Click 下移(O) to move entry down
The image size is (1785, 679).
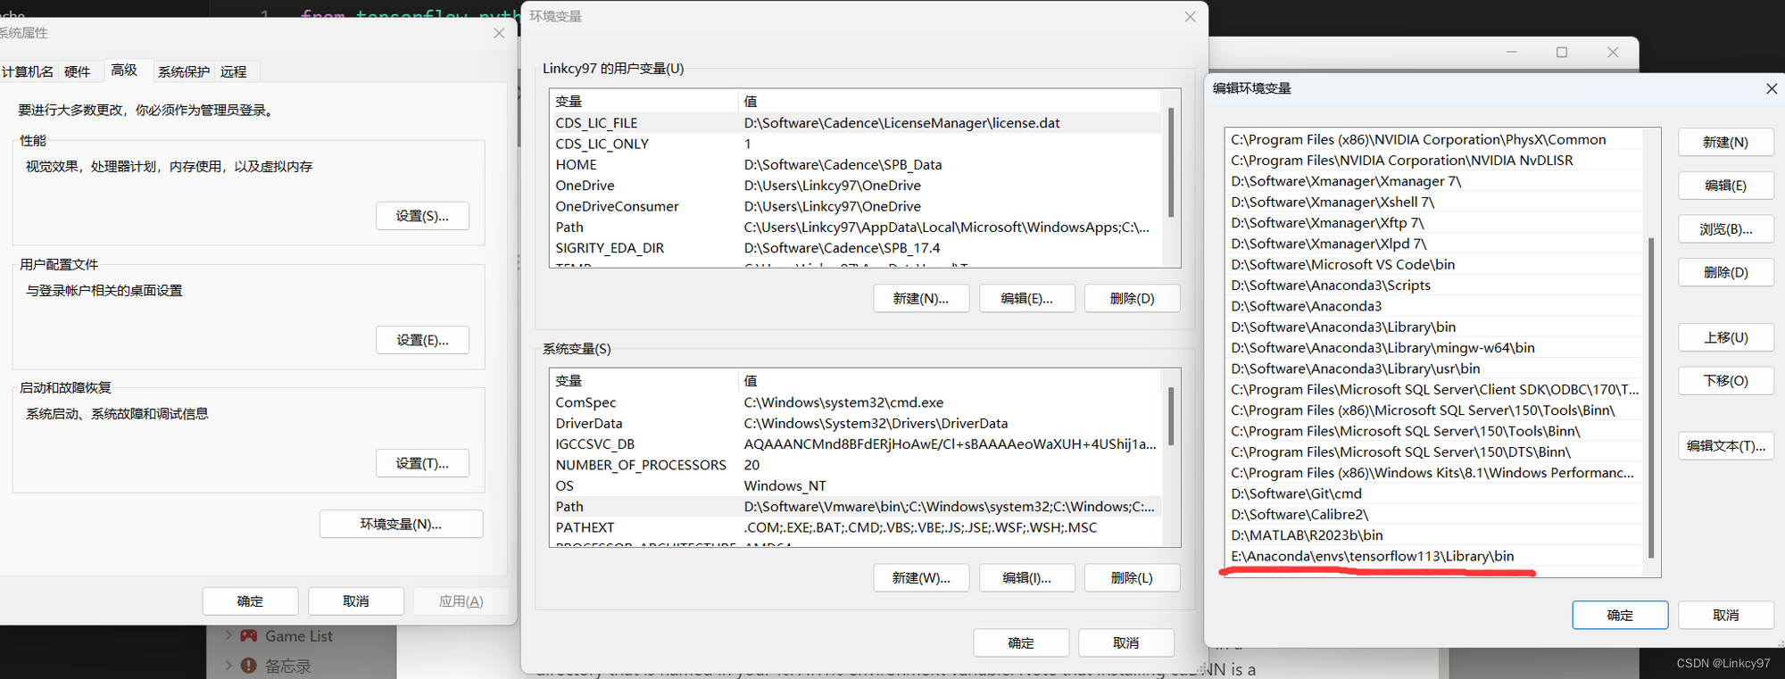pyautogui.click(x=1725, y=381)
